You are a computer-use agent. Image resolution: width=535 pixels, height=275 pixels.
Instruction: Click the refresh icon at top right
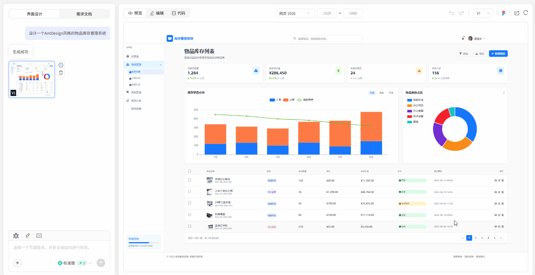click(526, 13)
